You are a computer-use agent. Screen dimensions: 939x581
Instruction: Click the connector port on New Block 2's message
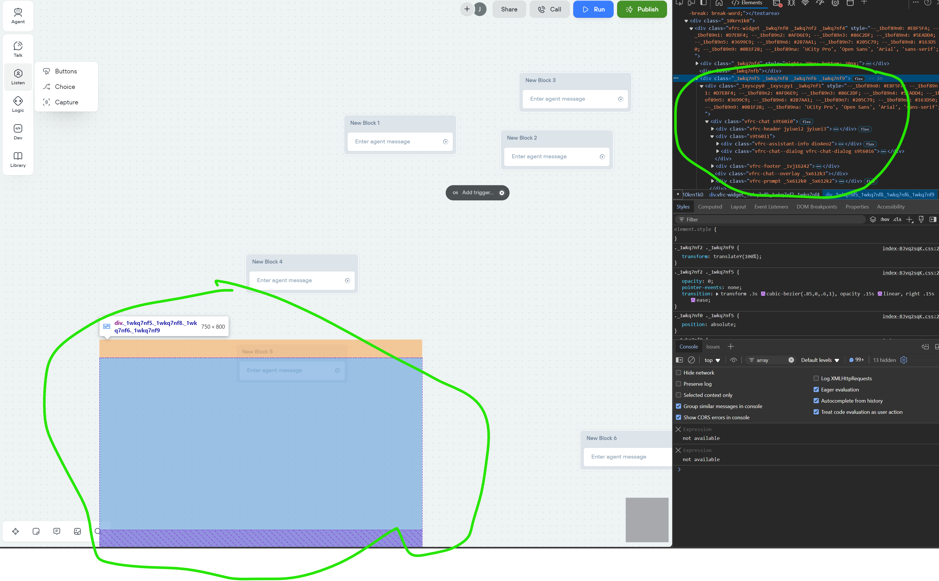[602, 157]
